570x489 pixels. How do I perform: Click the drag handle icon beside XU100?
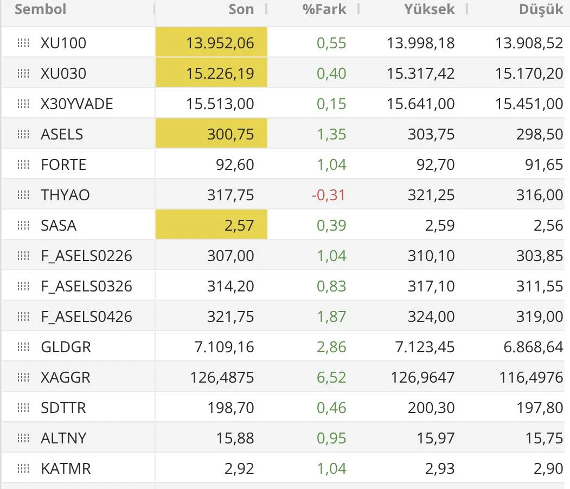[x=23, y=43]
